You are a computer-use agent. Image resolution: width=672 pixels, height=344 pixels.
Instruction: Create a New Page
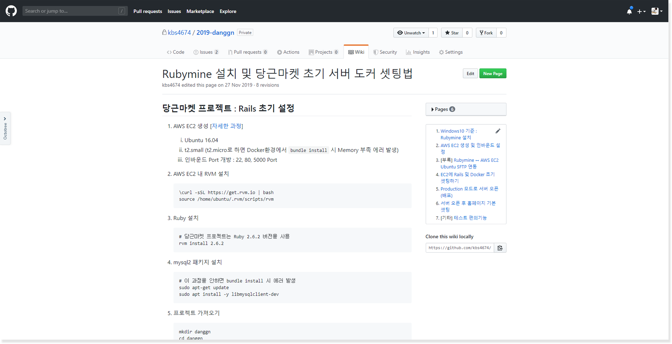pos(493,73)
